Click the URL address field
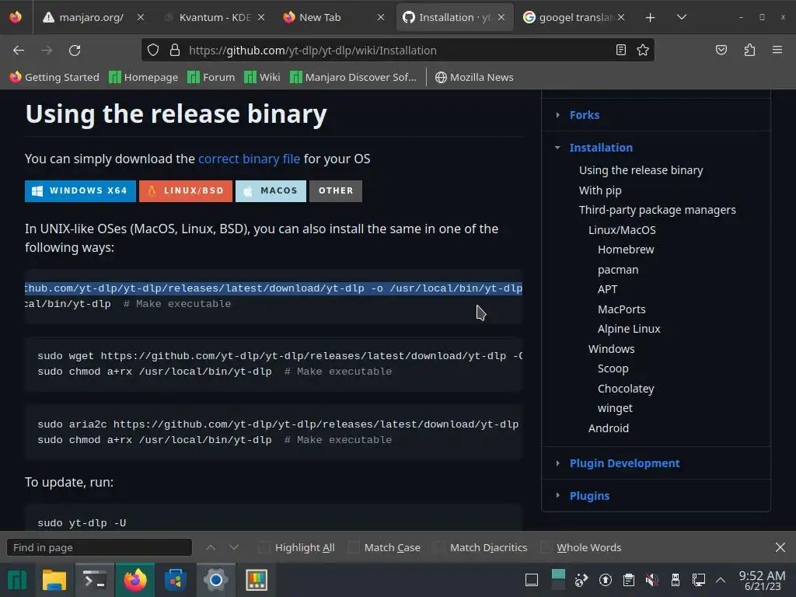This screenshot has height=597, width=796. tap(396, 51)
